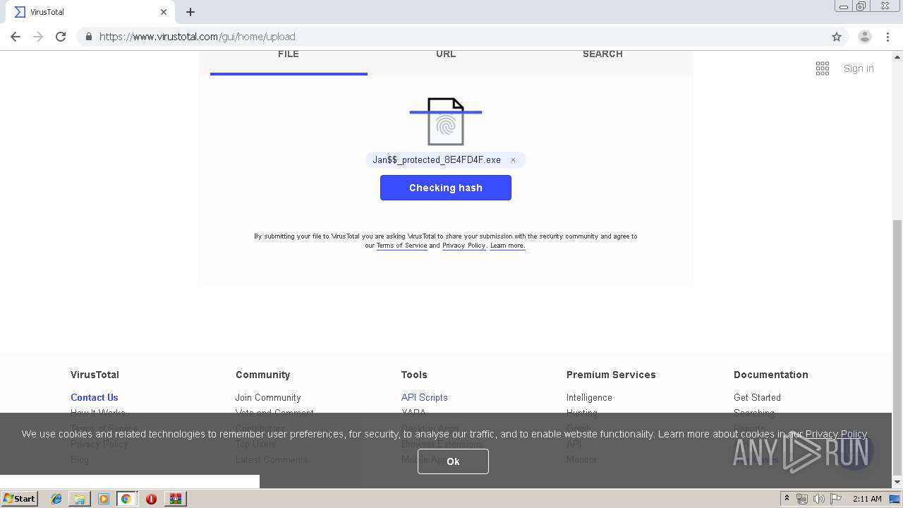This screenshot has height=508, width=903.
Task: Select the Chrome taskbar icon
Action: coord(126,499)
